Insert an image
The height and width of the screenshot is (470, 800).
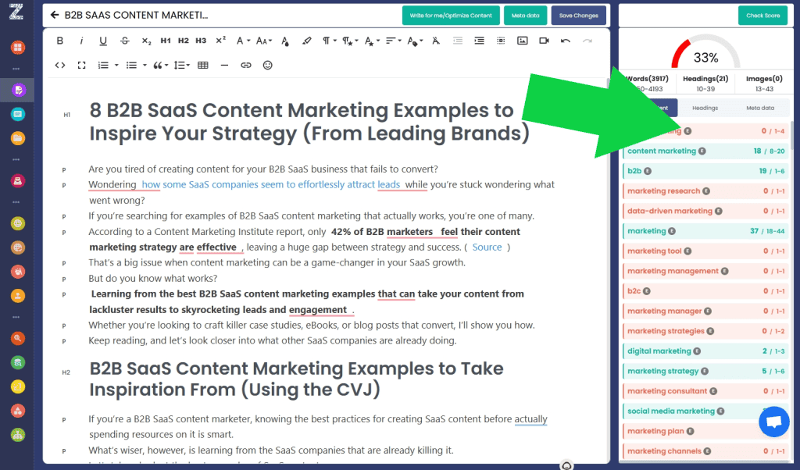pyautogui.click(x=523, y=41)
